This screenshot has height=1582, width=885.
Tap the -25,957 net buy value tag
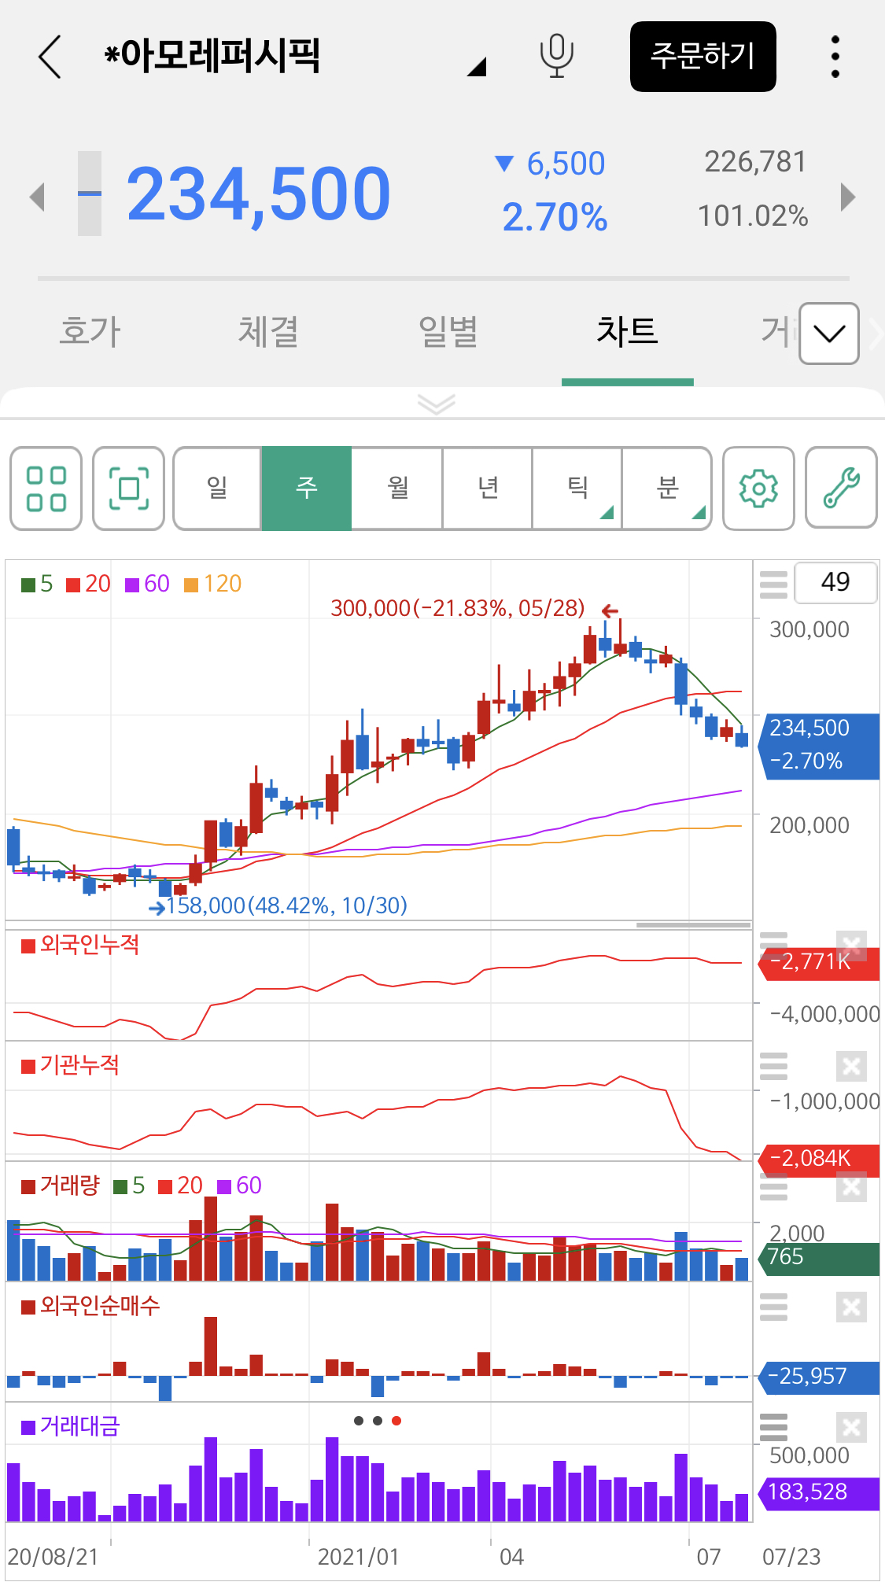click(x=818, y=1377)
